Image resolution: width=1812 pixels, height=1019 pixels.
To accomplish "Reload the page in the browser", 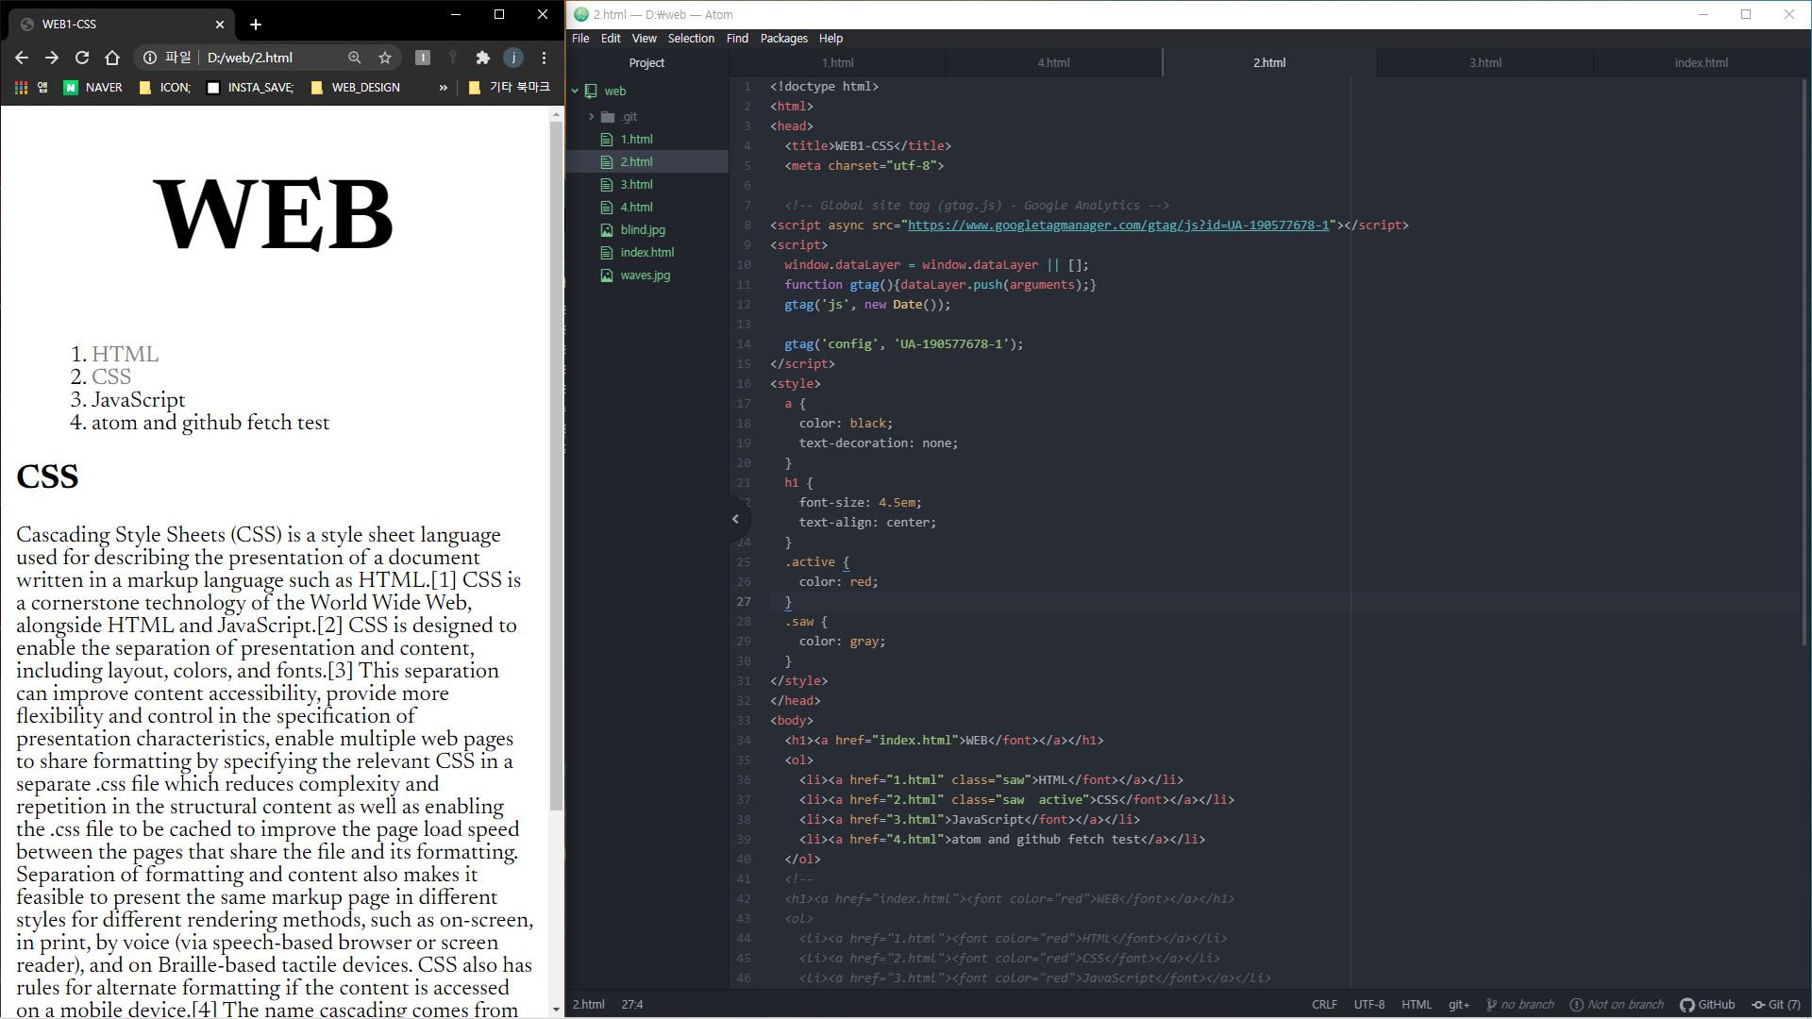I will pyautogui.click(x=82, y=58).
